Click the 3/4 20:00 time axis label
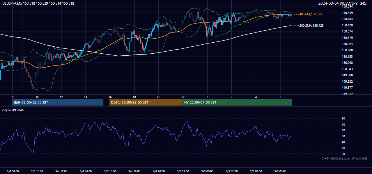 click(159, 171)
